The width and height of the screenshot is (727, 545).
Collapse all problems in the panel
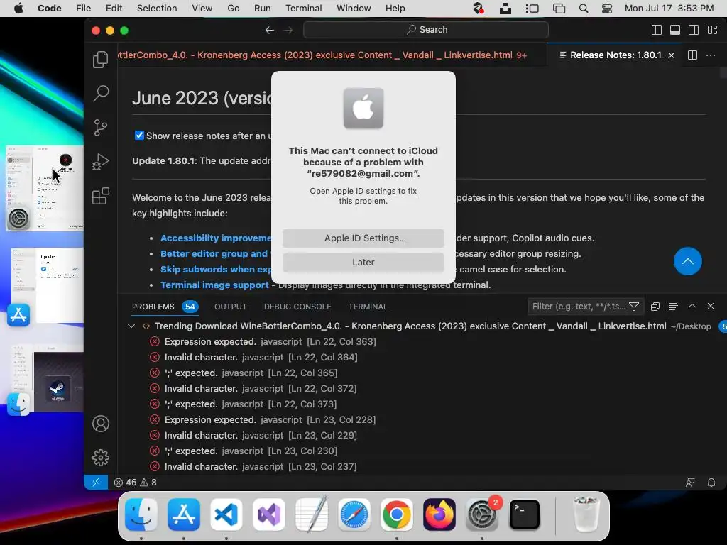655,307
